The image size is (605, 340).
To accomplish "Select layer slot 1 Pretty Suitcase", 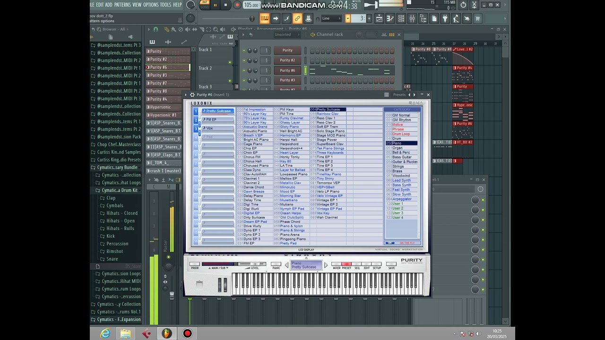I will 218,111.
